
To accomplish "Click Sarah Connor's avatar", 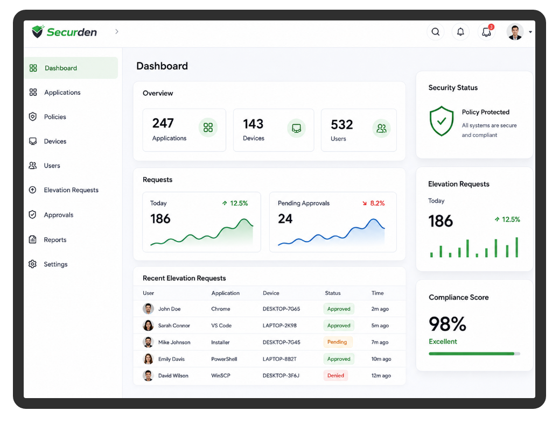I will point(148,325).
